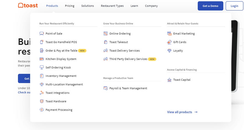Click NEW badge beside Order & Pay
The height and width of the screenshot is (130, 244).
[82, 51]
